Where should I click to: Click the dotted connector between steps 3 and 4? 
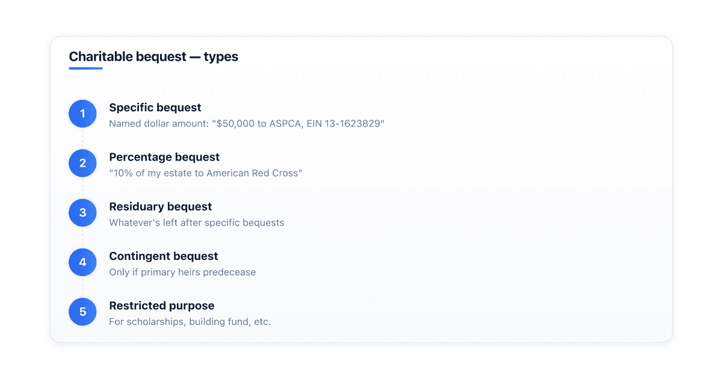click(x=82, y=238)
